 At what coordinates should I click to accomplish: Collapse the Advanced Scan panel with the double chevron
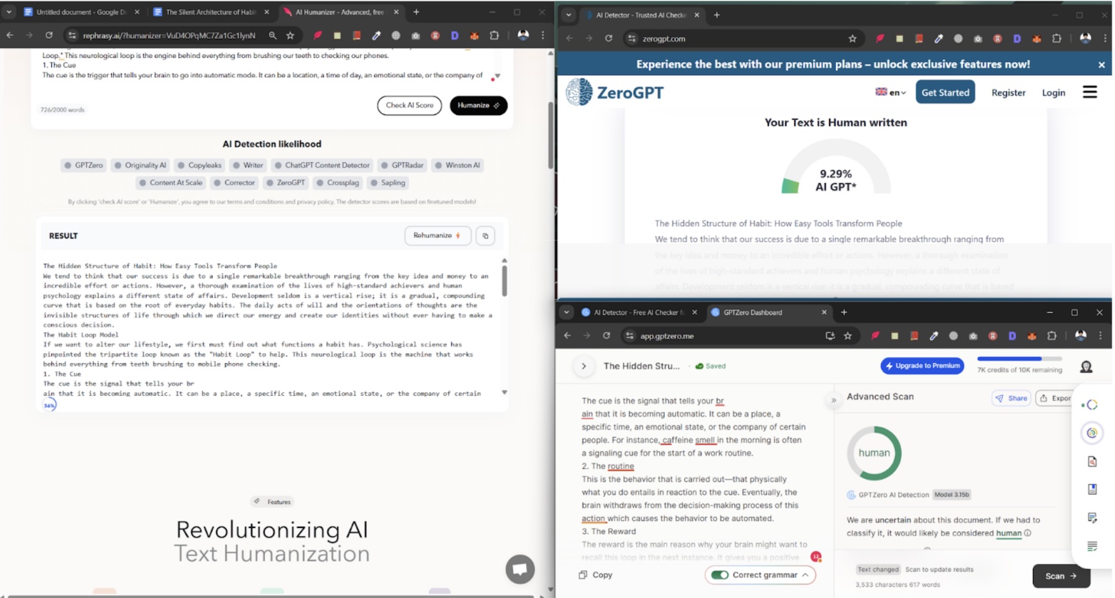834,400
